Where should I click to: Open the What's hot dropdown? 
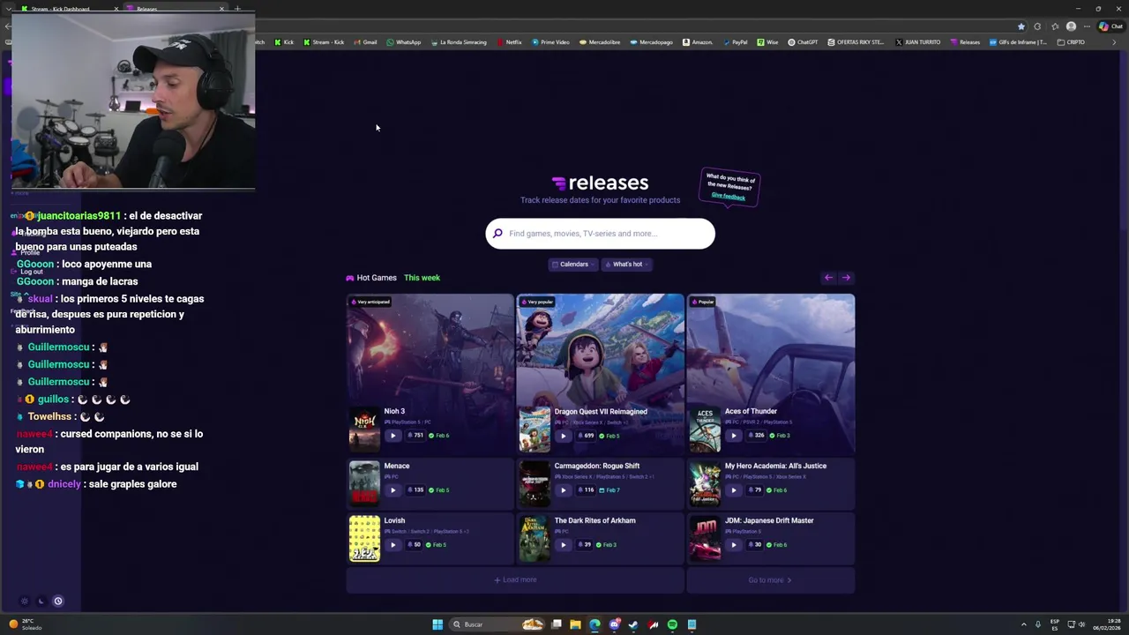[x=626, y=265]
